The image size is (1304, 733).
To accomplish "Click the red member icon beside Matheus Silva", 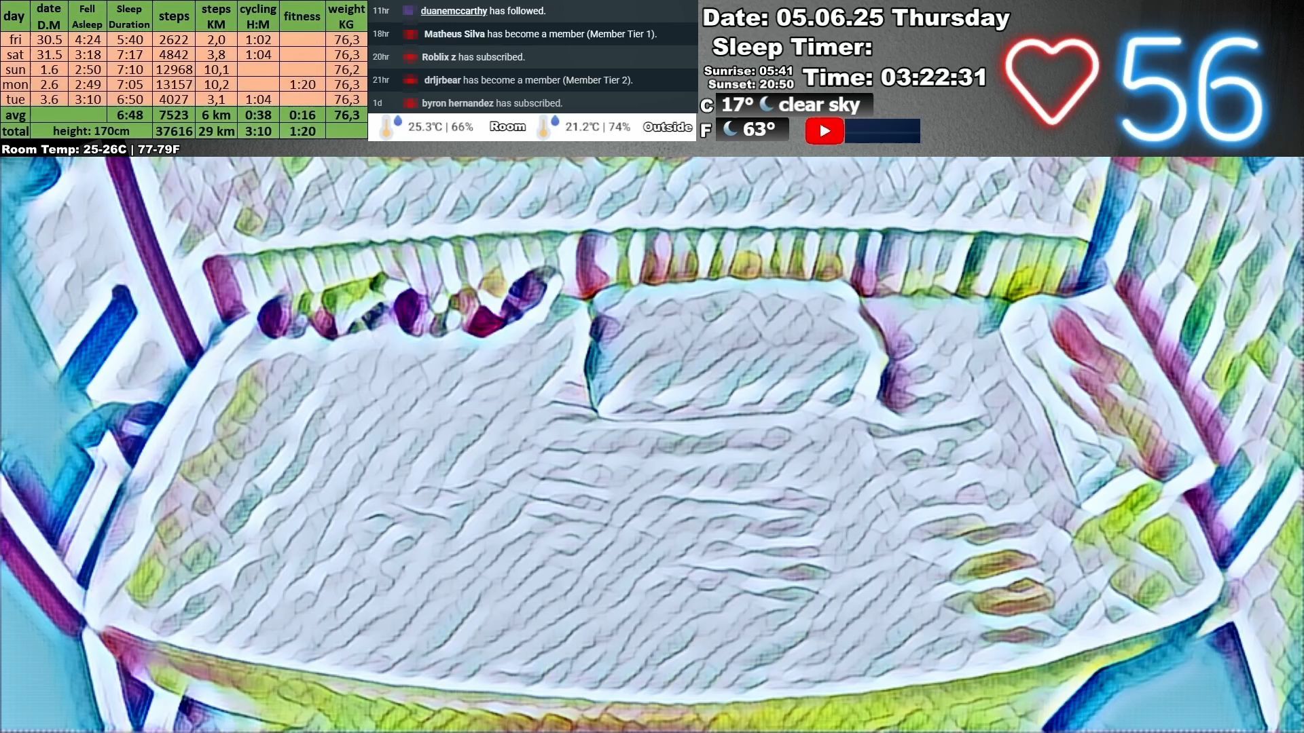I will tap(410, 34).
